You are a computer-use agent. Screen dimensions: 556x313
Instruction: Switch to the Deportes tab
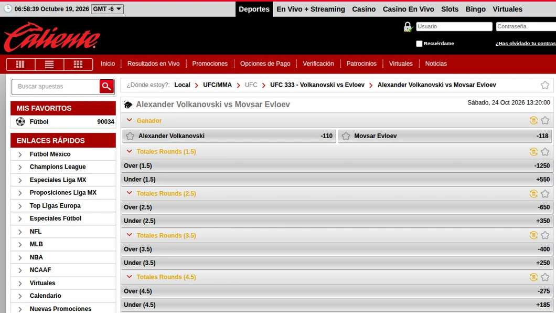pyautogui.click(x=254, y=9)
